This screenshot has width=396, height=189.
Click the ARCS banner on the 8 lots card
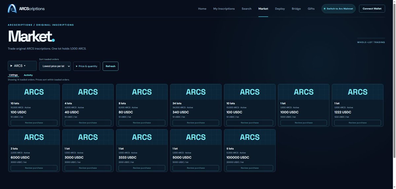(142, 92)
